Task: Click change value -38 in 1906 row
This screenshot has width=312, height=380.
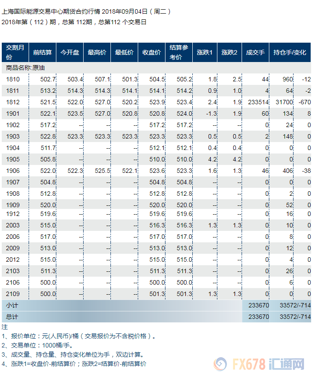Action: [306, 171]
